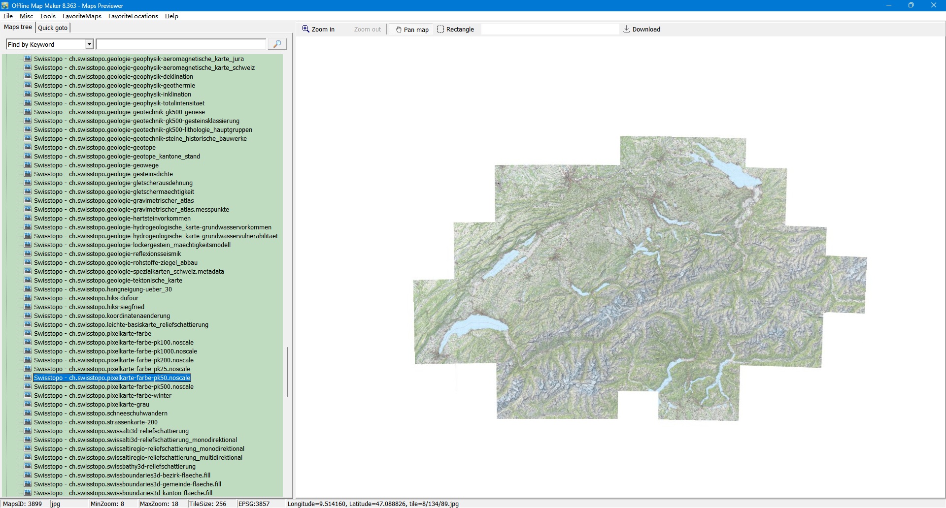
Task: Click map icon beside pixelkarte-grau entry
Action: tap(28, 404)
